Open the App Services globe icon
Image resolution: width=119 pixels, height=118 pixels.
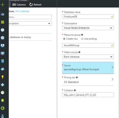coord(3,38)
